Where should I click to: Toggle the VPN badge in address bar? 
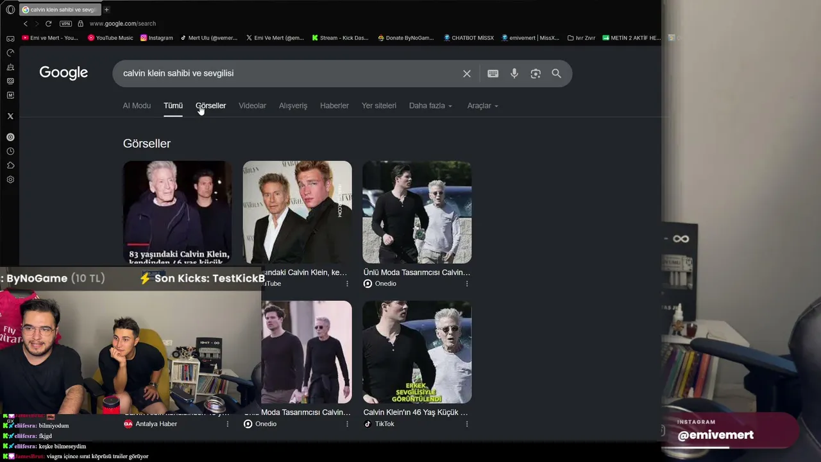pyautogui.click(x=65, y=24)
